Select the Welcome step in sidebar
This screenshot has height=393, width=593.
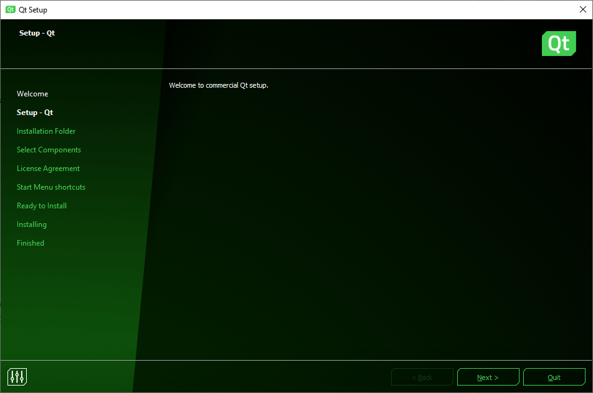point(32,94)
